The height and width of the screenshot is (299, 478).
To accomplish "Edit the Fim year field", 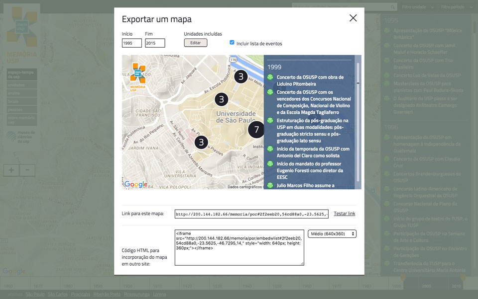I will tap(155, 43).
